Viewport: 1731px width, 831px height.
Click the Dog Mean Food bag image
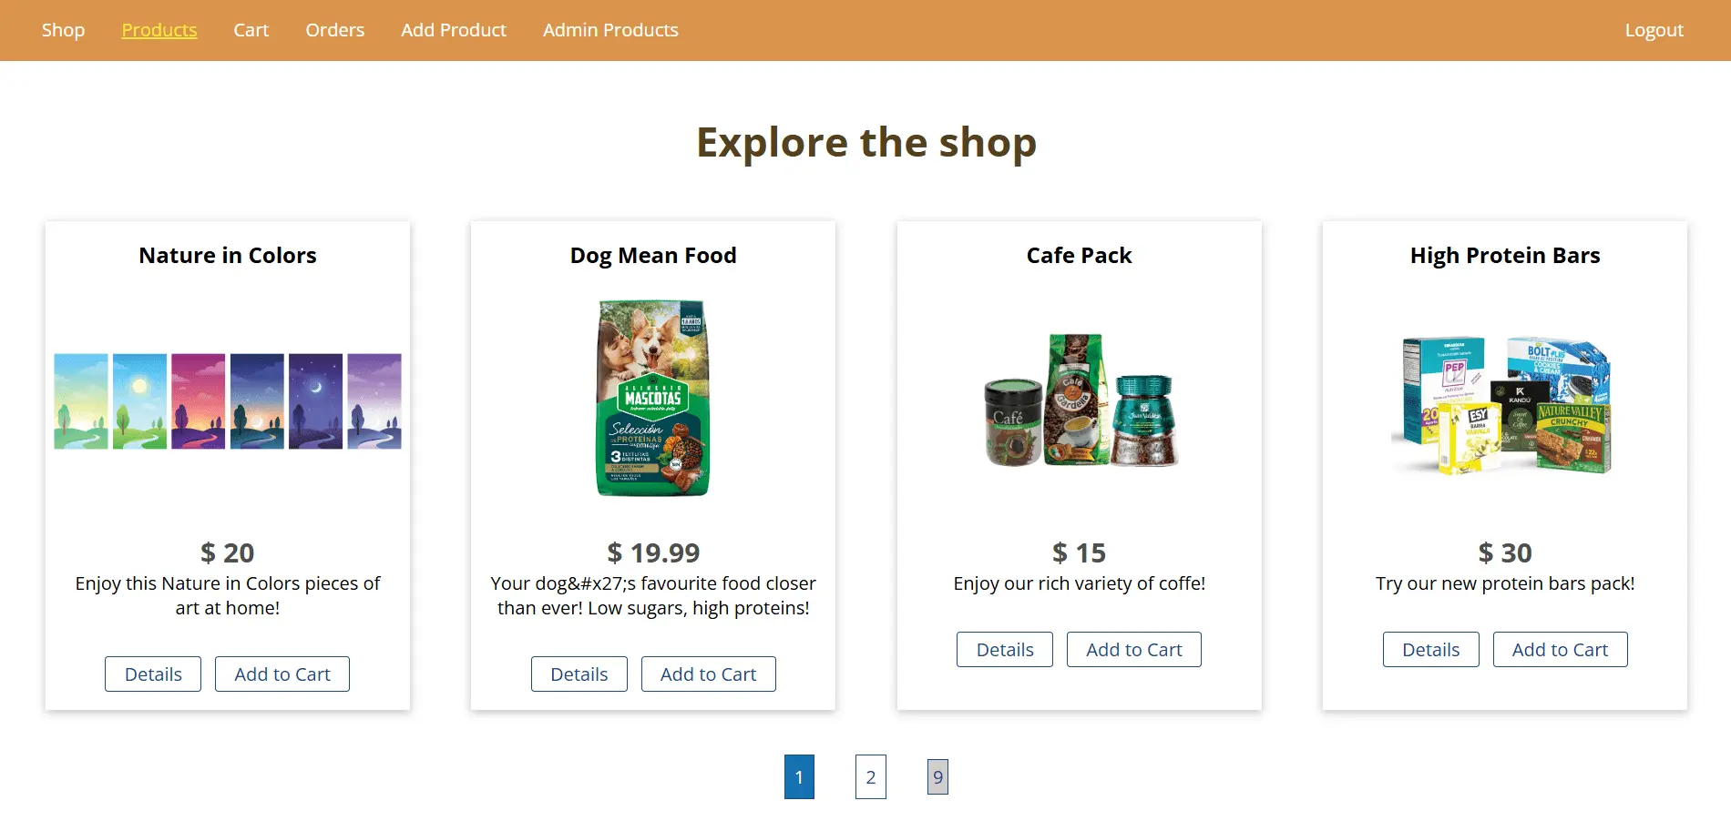[653, 399]
